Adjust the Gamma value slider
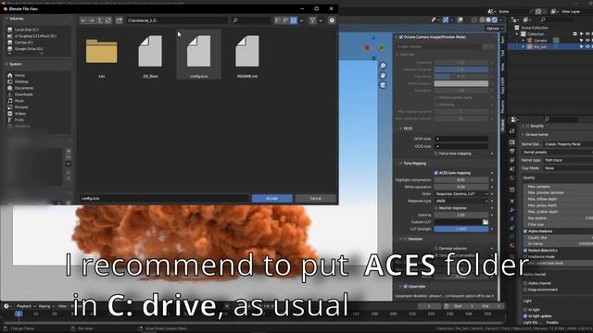 pos(461,215)
